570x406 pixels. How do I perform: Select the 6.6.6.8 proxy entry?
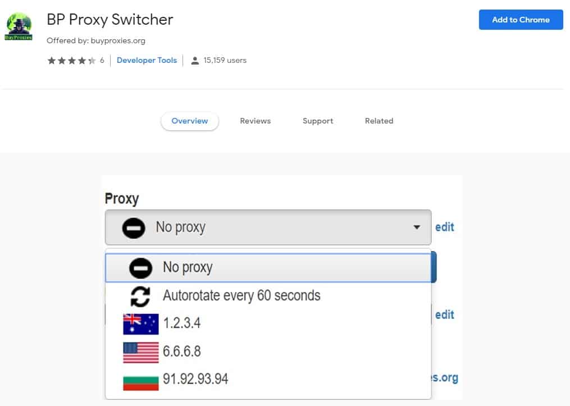268,352
